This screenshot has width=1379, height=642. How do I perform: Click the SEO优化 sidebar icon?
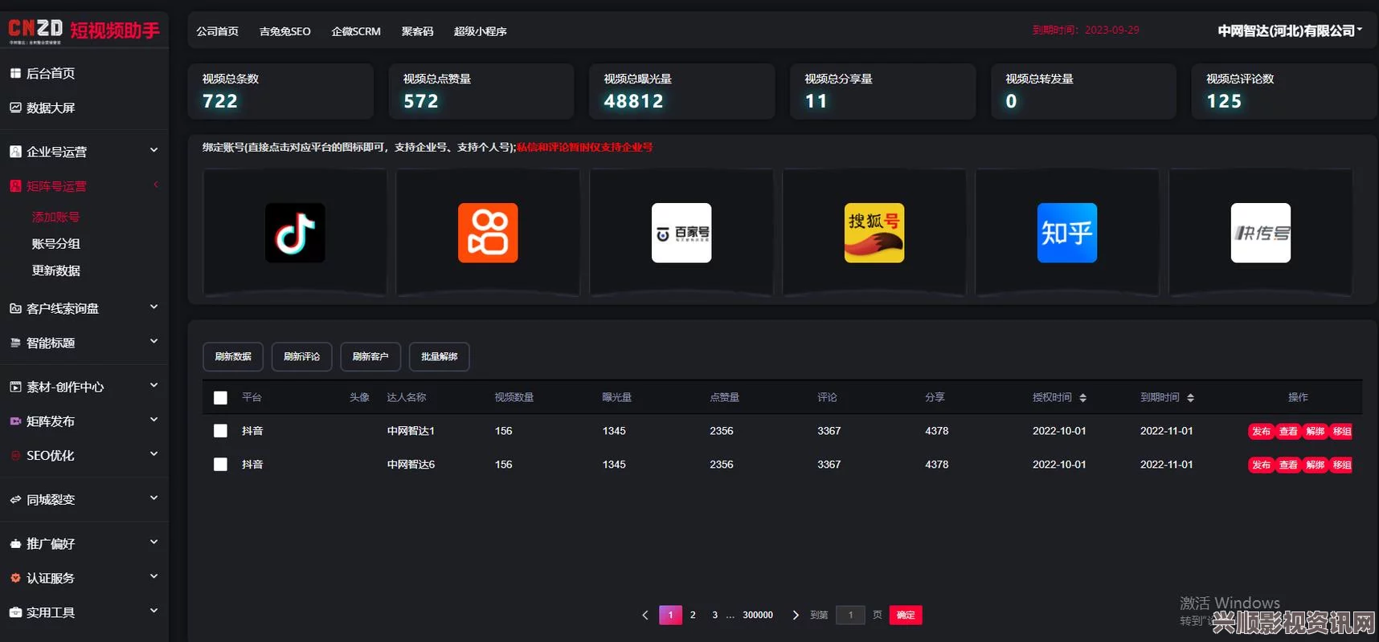15,455
